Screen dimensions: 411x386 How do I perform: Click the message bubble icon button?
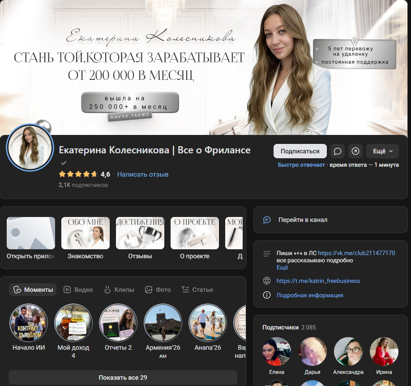point(337,151)
